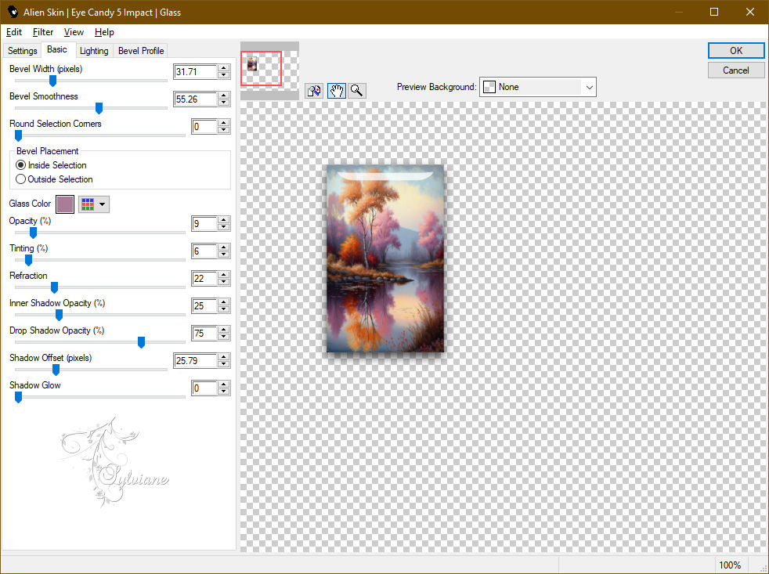Click the Glass Color swatch
This screenshot has width=769, height=574.
(65, 204)
